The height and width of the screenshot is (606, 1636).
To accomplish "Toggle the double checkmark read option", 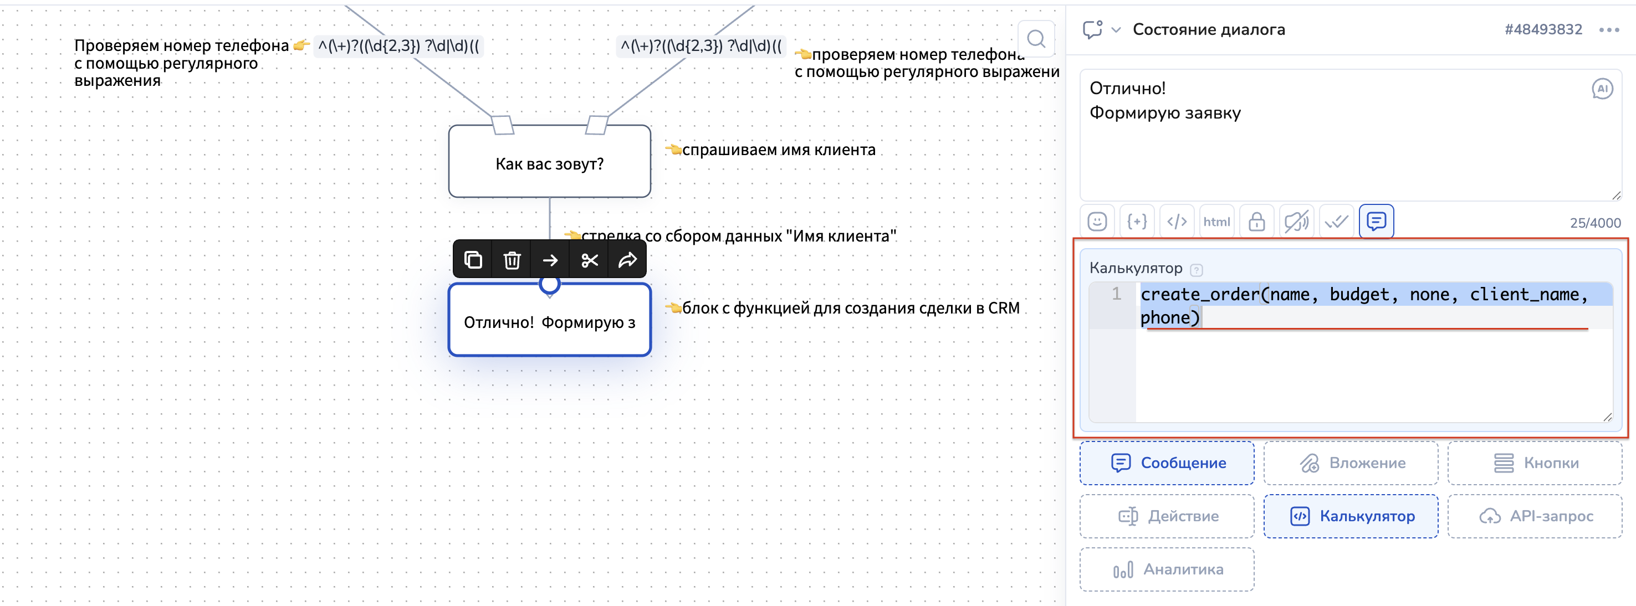I will [x=1336, y=222].
